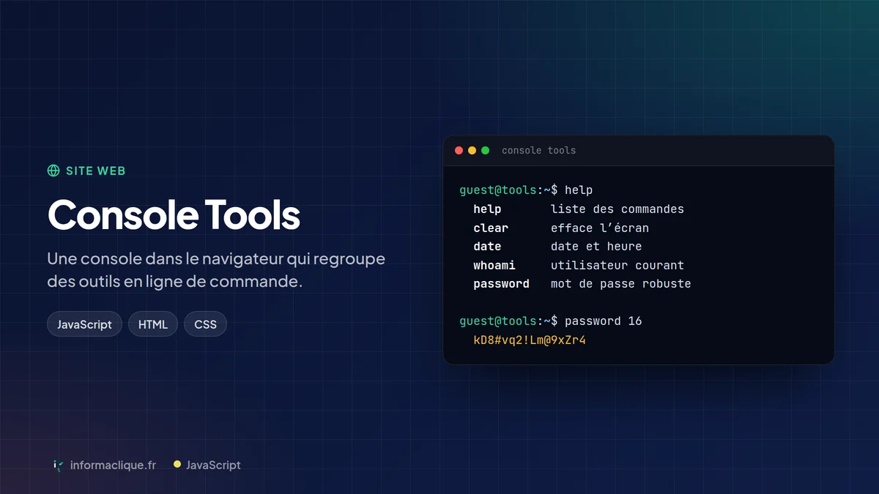Click the informaclique logo icon

58,465
